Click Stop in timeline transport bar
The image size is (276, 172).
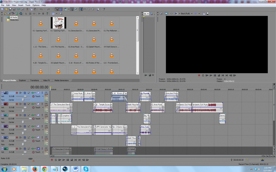point(72,160)
